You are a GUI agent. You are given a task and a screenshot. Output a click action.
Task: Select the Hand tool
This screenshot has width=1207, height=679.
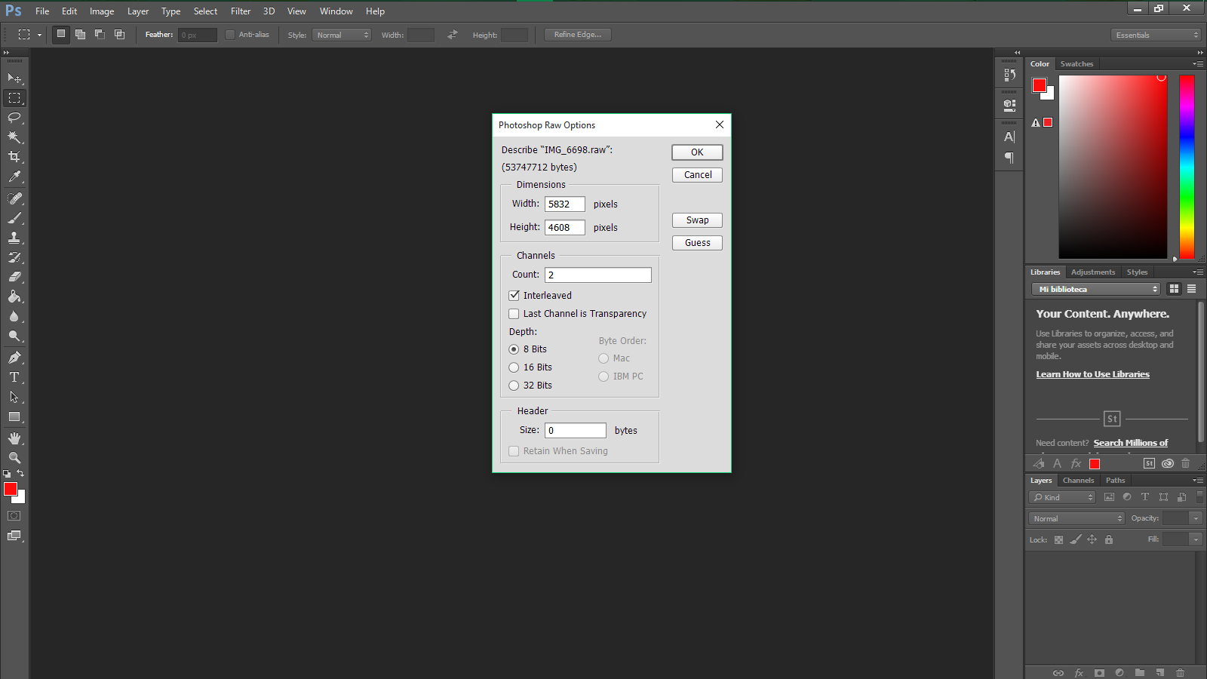click(14, 438)
